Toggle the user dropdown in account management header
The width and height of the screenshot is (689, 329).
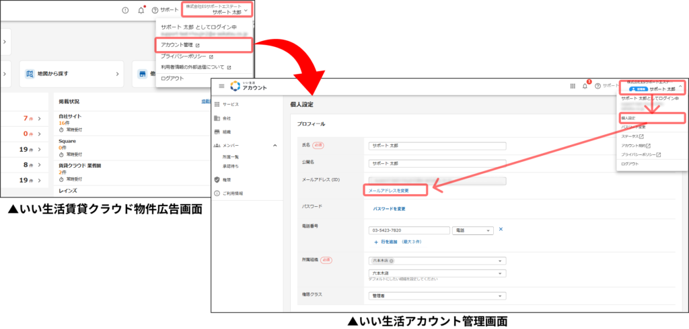[653, 87]
